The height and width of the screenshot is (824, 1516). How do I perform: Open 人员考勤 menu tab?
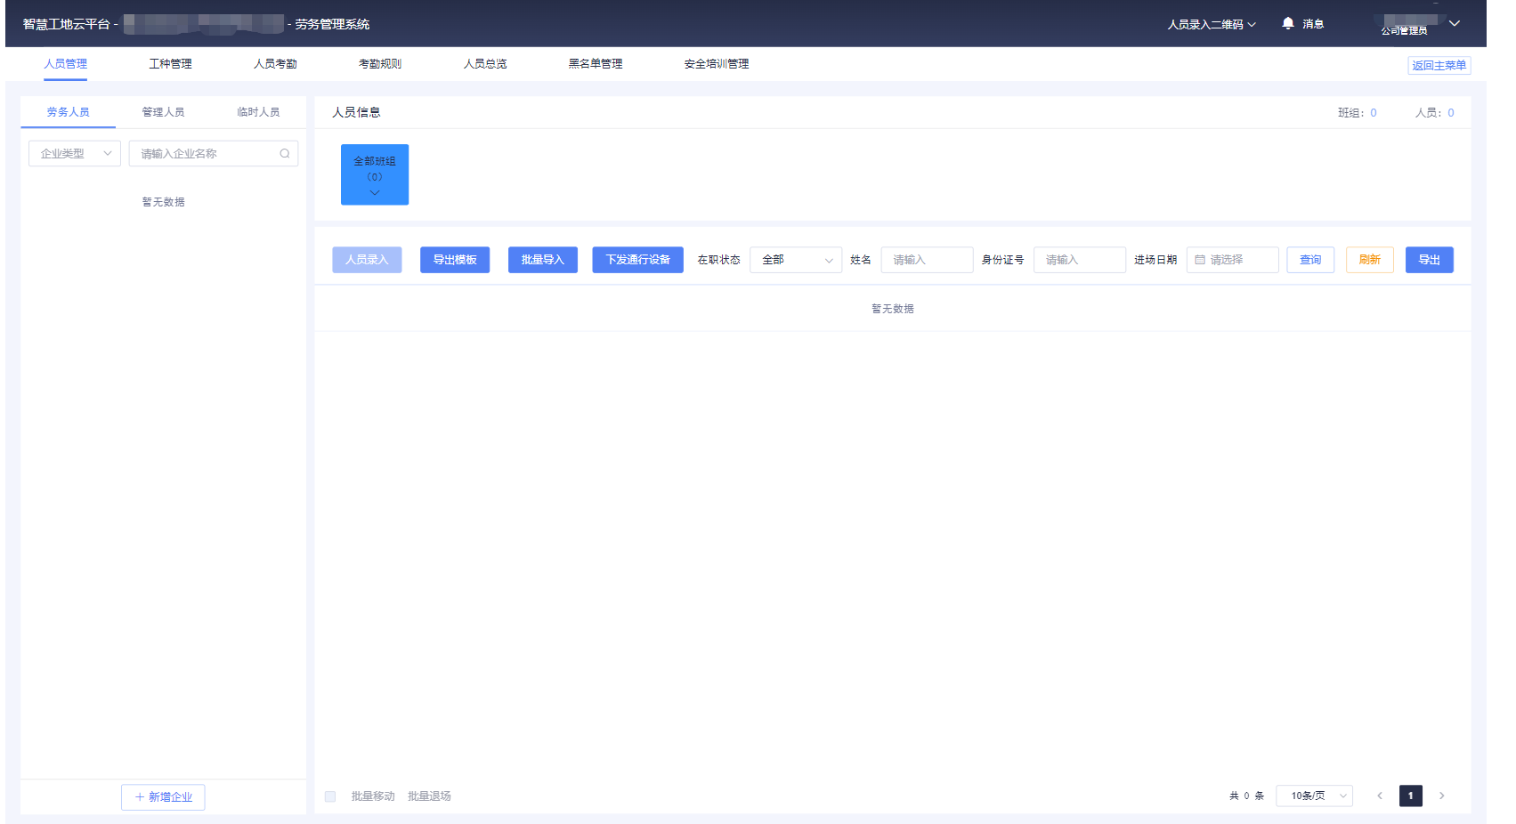[x=275, y=64]
